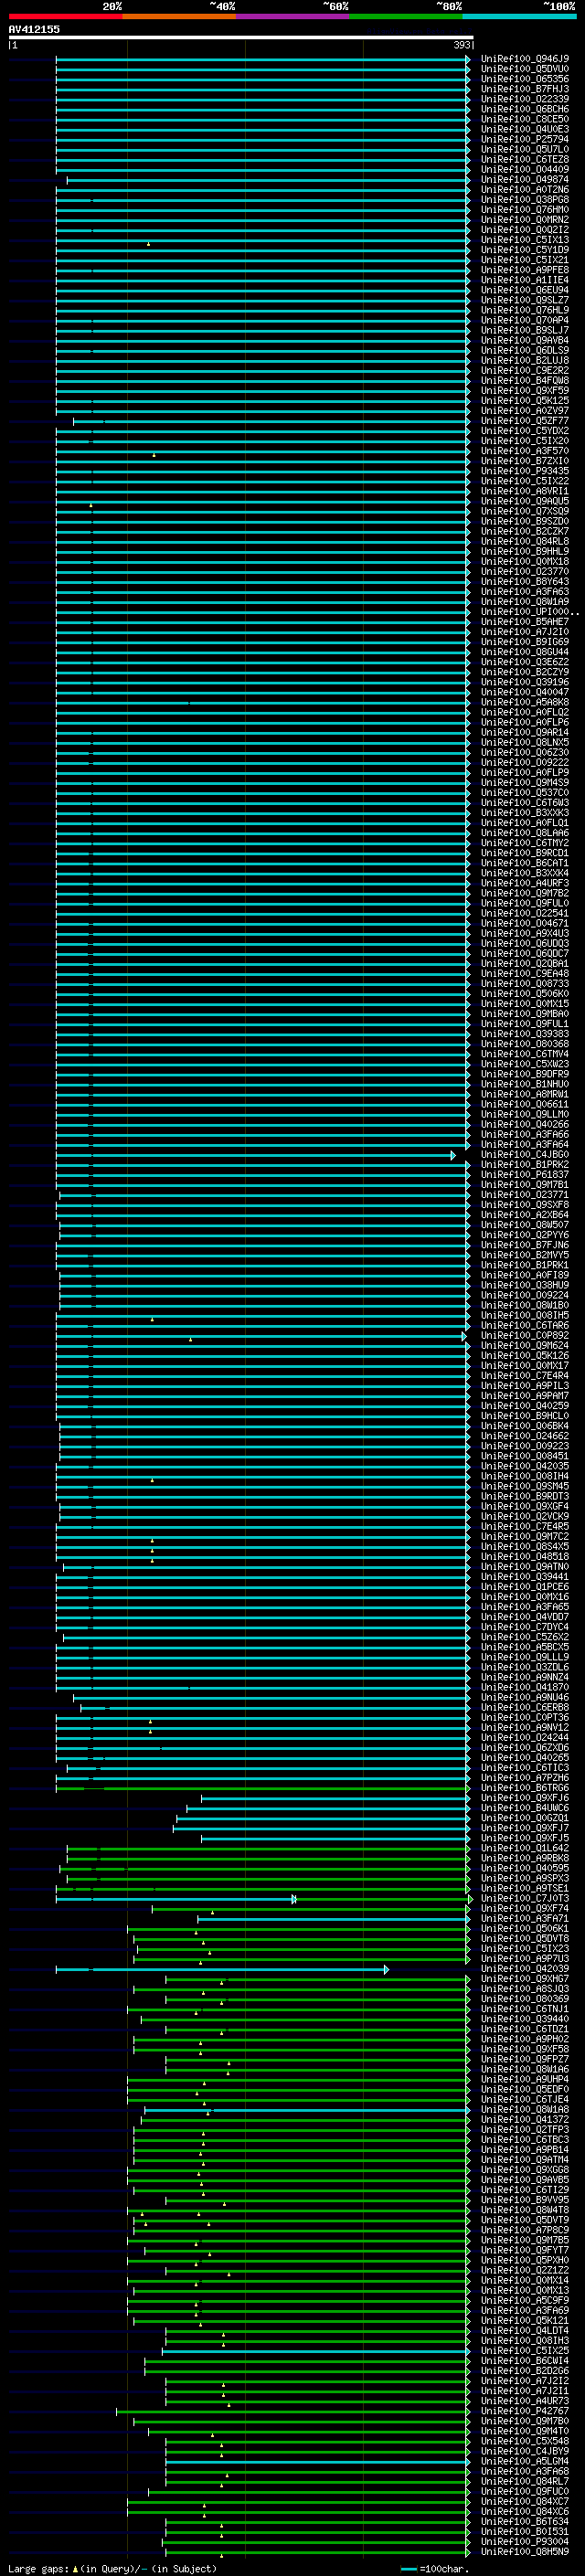The width and height of the screenshot is (585, 2576).
Task: Open hit UniRef100_O22339
Action: pyautogui.click(x=524, y=99)
